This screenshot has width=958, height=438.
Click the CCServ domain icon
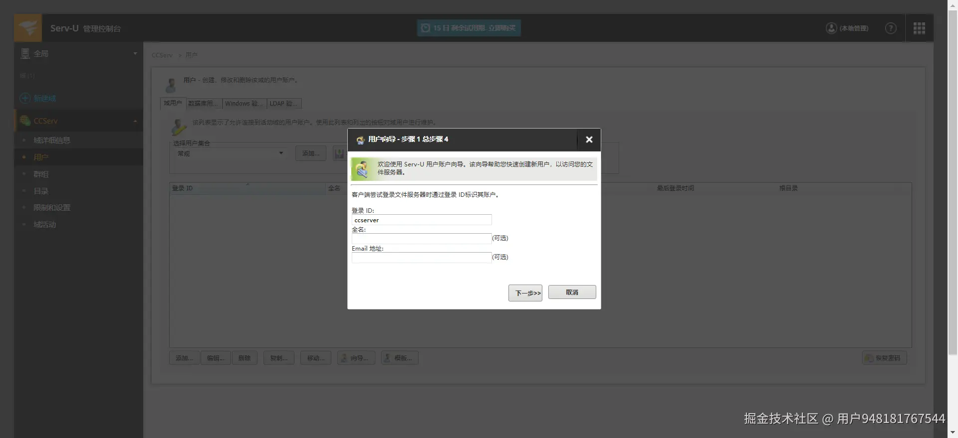pyautogui.click(x=25, y=121)
